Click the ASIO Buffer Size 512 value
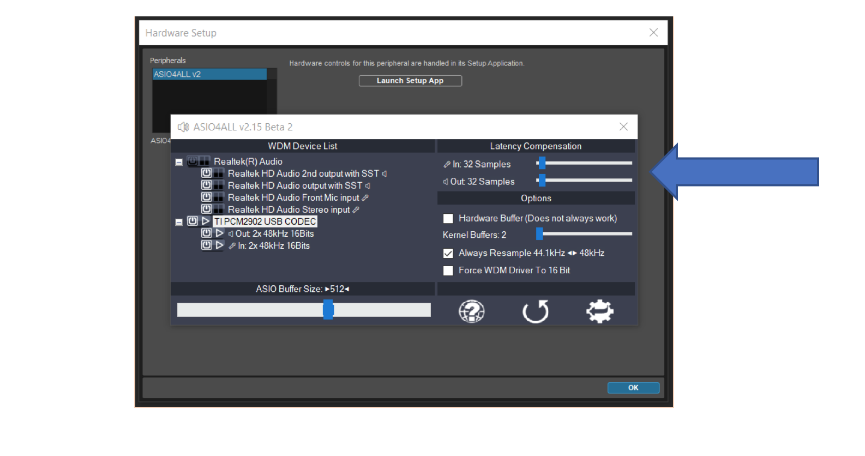This screenshot has height=456, width=865. [337, 289]
